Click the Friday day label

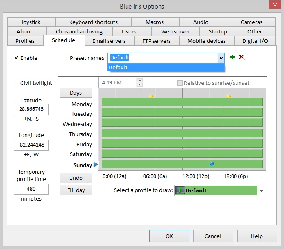pyautogui.click(x=84, y=144)
